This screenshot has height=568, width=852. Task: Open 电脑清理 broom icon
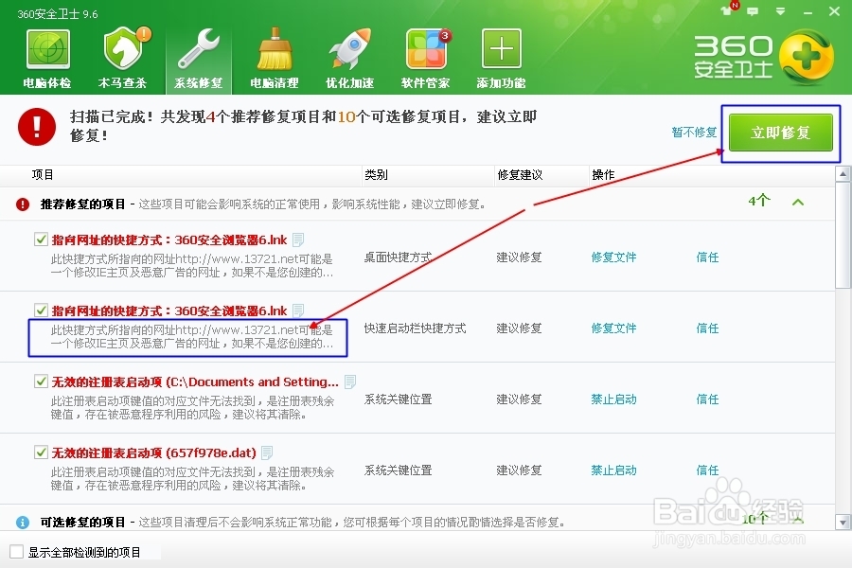[x=274, y=59]
